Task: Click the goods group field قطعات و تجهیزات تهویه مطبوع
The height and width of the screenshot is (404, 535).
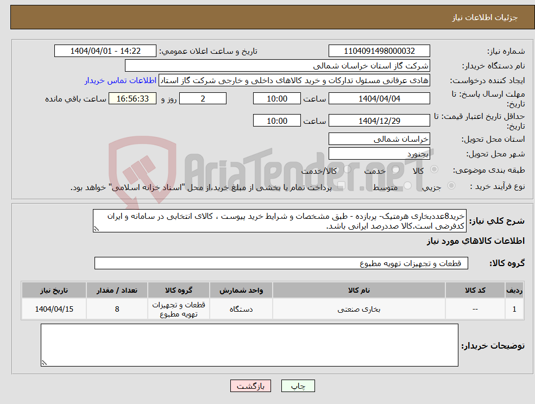Action: pyautogui.click(x=281, y=263)
